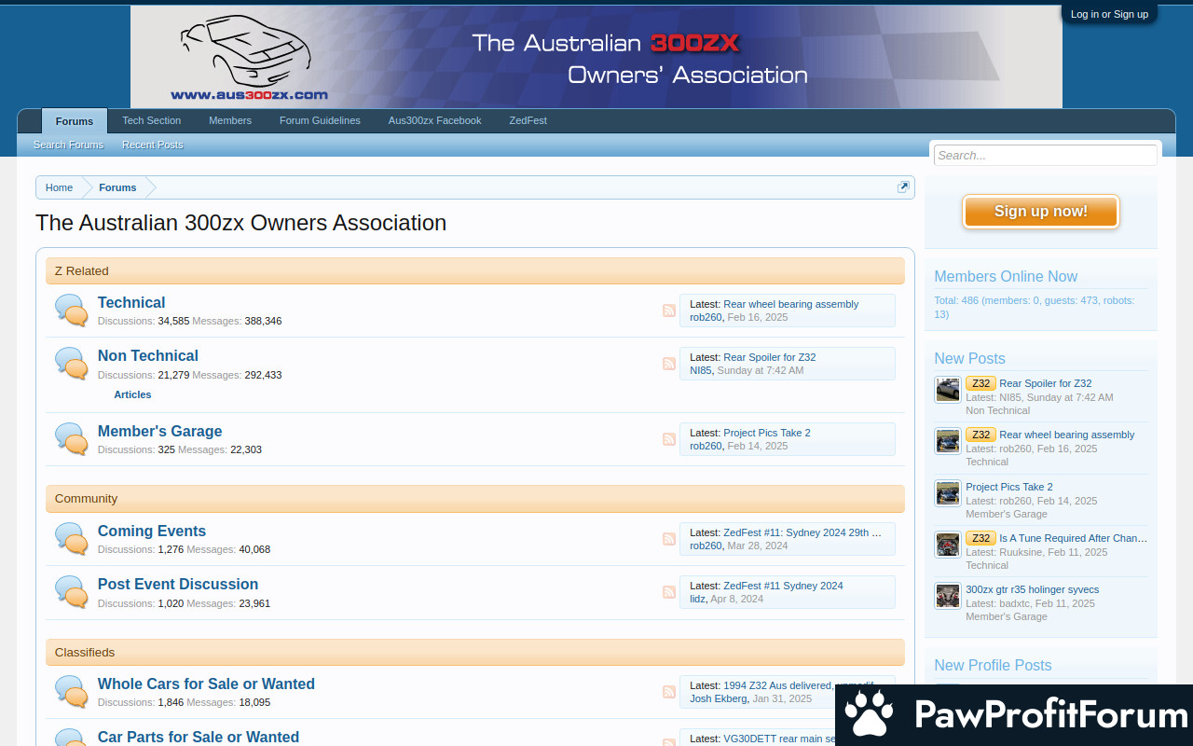Click RSS icon for Post Event Discussion
The height and width of the screenshot is (746, 1193).
(x=669, y=592)
